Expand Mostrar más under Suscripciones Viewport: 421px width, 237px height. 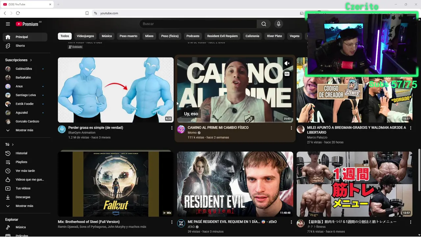tap(25, 130)
